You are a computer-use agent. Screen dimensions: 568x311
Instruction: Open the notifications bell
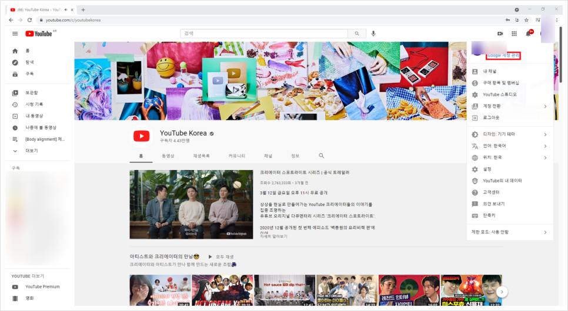[x=528, y=33]
